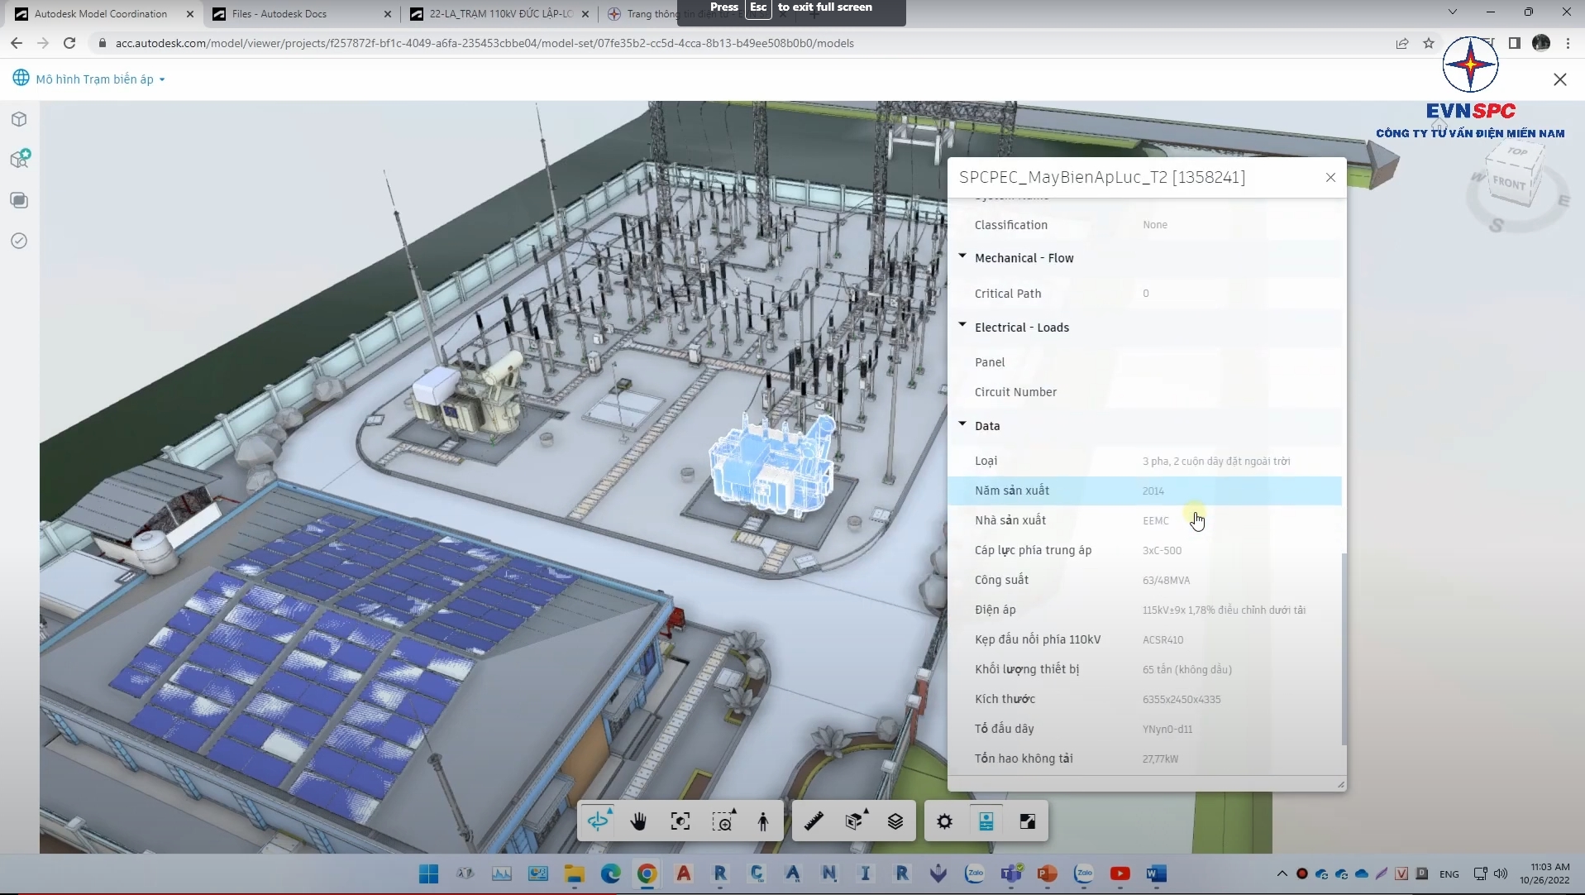Open Word from the taskbar
The height and width of the screenshot is (895, 1585).
1156,873
